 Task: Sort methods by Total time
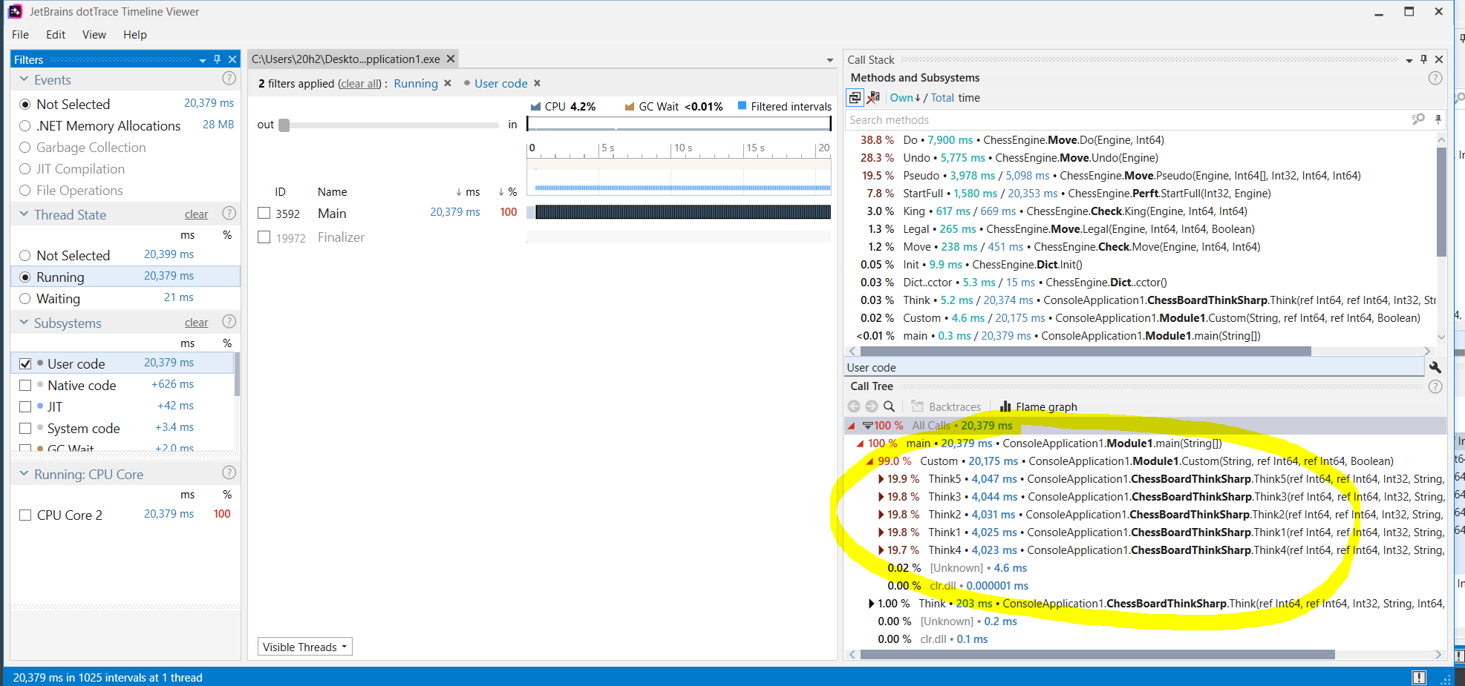[942, 98]
